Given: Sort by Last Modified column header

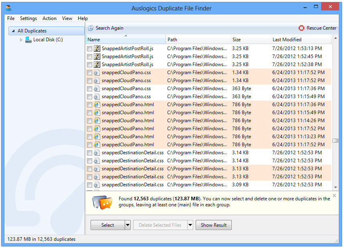Looking at the screenshot, I should (301, 40).
